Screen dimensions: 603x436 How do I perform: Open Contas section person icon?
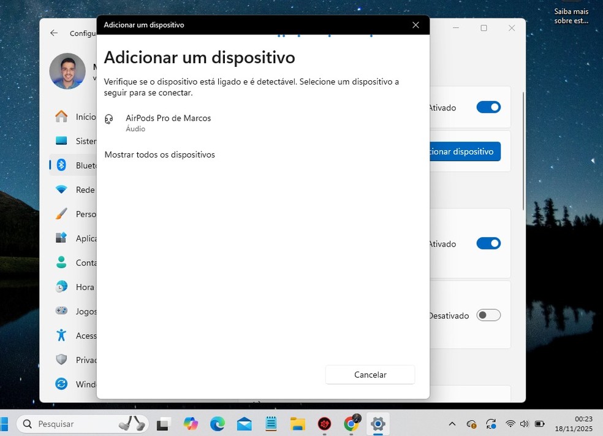61,262
